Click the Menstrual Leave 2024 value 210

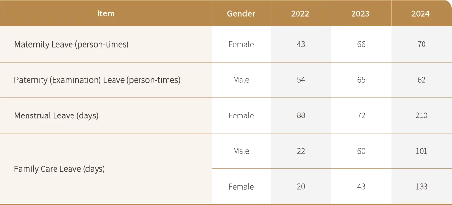tap(421, 115)
